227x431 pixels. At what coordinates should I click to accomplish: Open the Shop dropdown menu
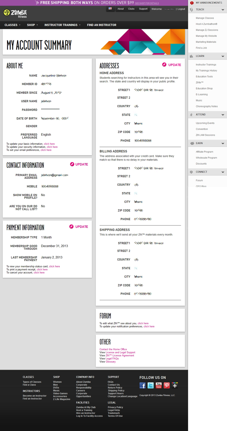coord(32,25)
